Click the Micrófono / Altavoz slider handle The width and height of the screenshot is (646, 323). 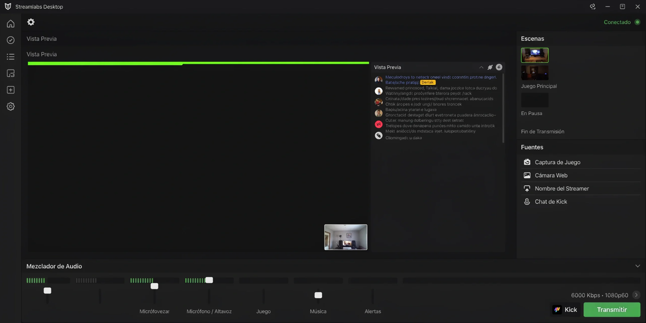209,280
